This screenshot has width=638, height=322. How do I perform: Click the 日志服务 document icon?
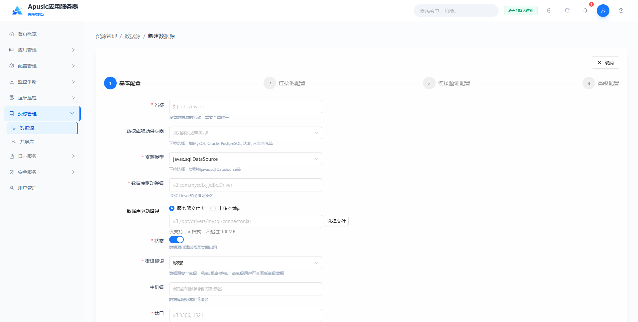pyautogui.click(x=12, y=156)
